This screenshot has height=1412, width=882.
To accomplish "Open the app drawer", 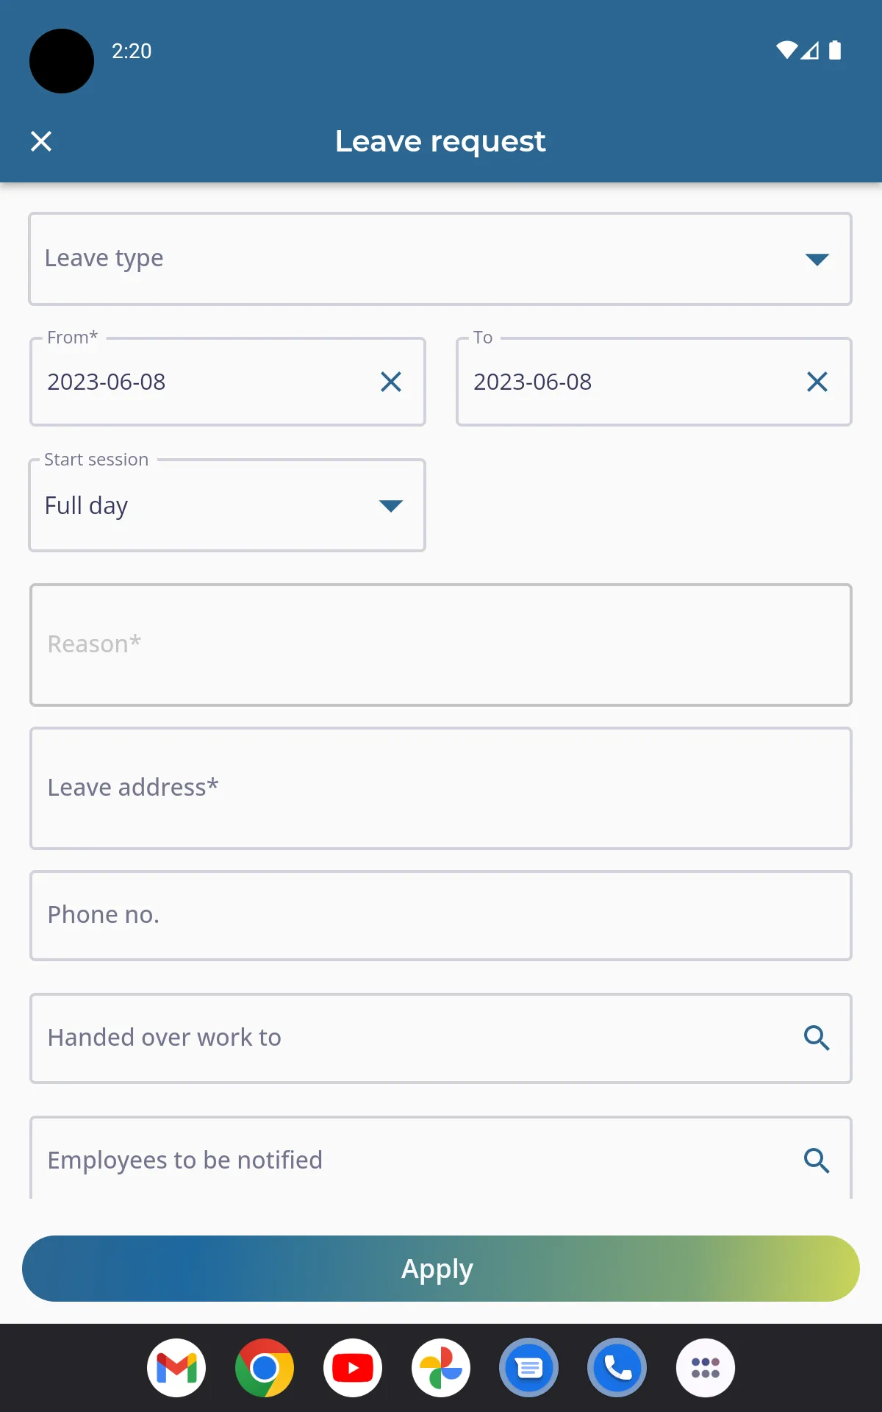I will [706, 1368].
